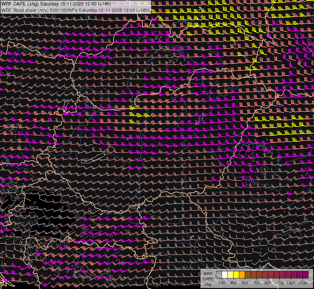The height and width of the screenshot is (289, 314).
Task: Click the WRF Wind shear 500/1000hPa title line
Action: click(x=75, y=10)
